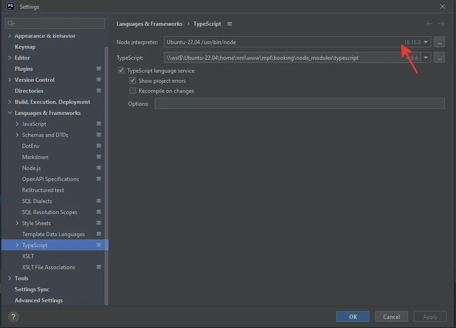This screenshot has height=328, width=456.
Task: Click the project-level icon beside SQL Dialects
Action: [x=99, y=201]
